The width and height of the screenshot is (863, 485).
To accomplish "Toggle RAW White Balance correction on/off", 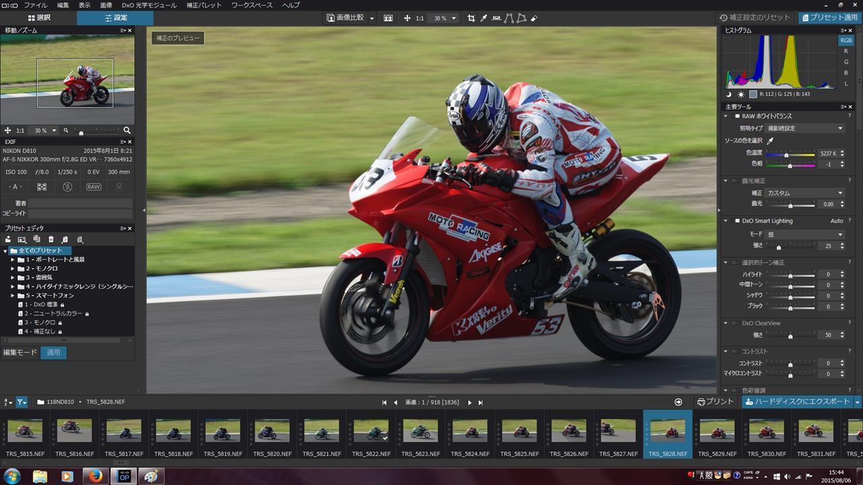I will (x=737, y=117).
